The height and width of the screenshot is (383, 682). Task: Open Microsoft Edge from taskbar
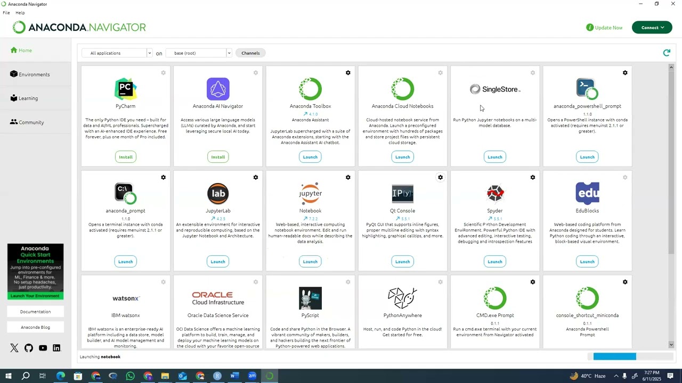tap(60, 376)
